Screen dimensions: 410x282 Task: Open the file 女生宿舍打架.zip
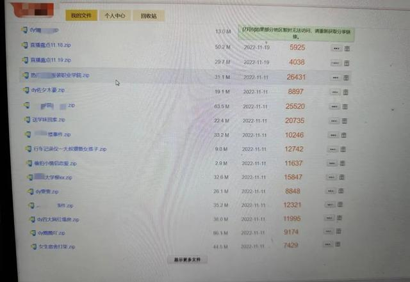[x=57, y=246]
